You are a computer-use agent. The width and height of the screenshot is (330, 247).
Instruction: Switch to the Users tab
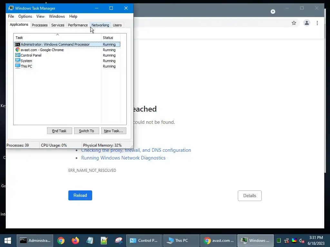click(x=117, y=25)
